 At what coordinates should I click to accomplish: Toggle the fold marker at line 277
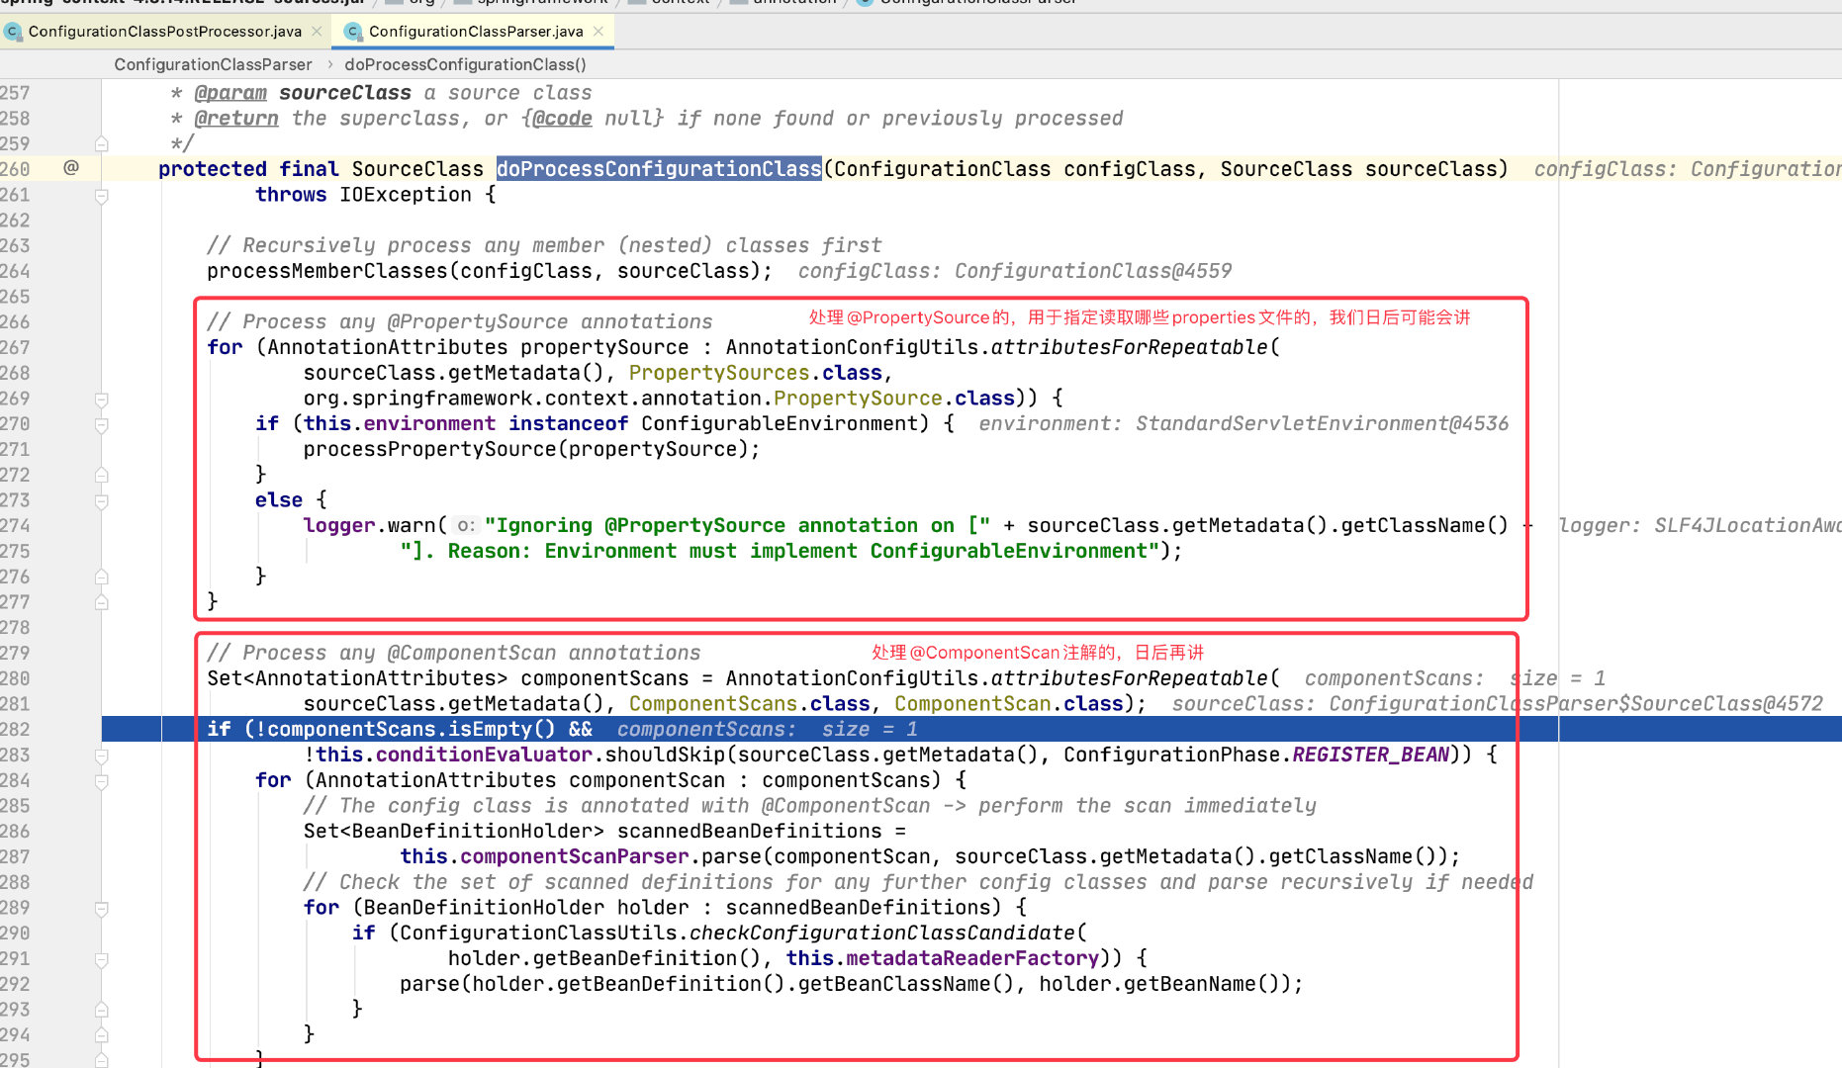pos(101,603)
